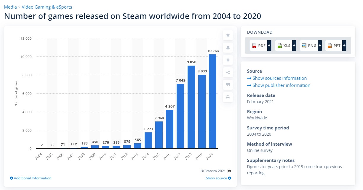Click the plus sign on XLS button
Image resolution: width=363 pixels, height=190 pixels.
click(294, 46)
